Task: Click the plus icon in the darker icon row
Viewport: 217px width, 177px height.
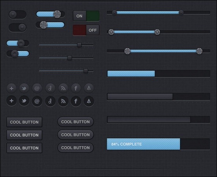Action: pos(11,101)
